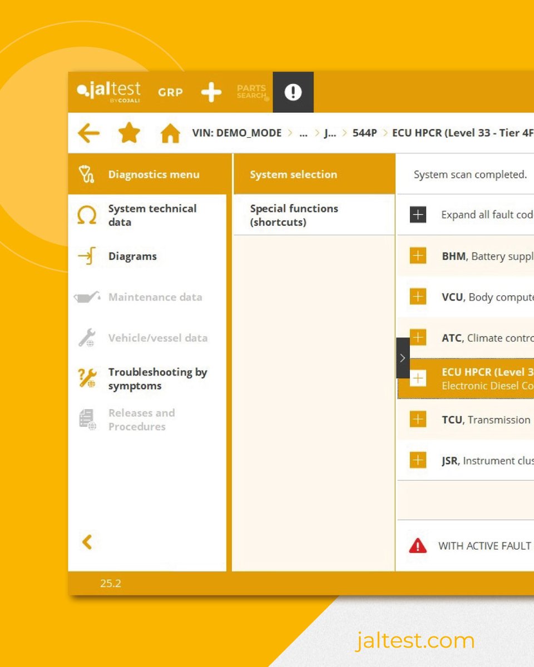Screen dimensions: 534x667
Task: Collapse the sidebar with left chevron
Action: [x=87, y=542]
